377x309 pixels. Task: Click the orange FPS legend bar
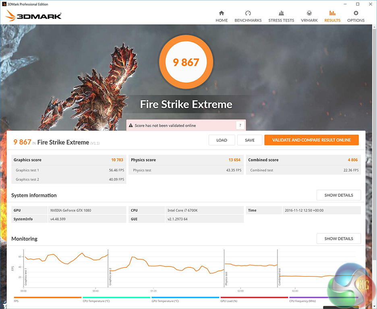tap(48, 297)
